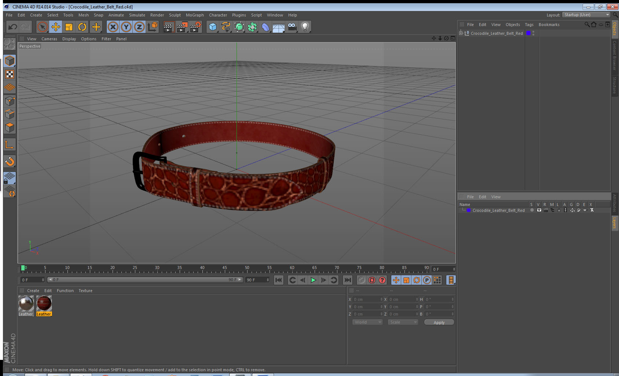Open the World coordinate dropdown
The image size is (619, 376).
(x=367, y=322)
